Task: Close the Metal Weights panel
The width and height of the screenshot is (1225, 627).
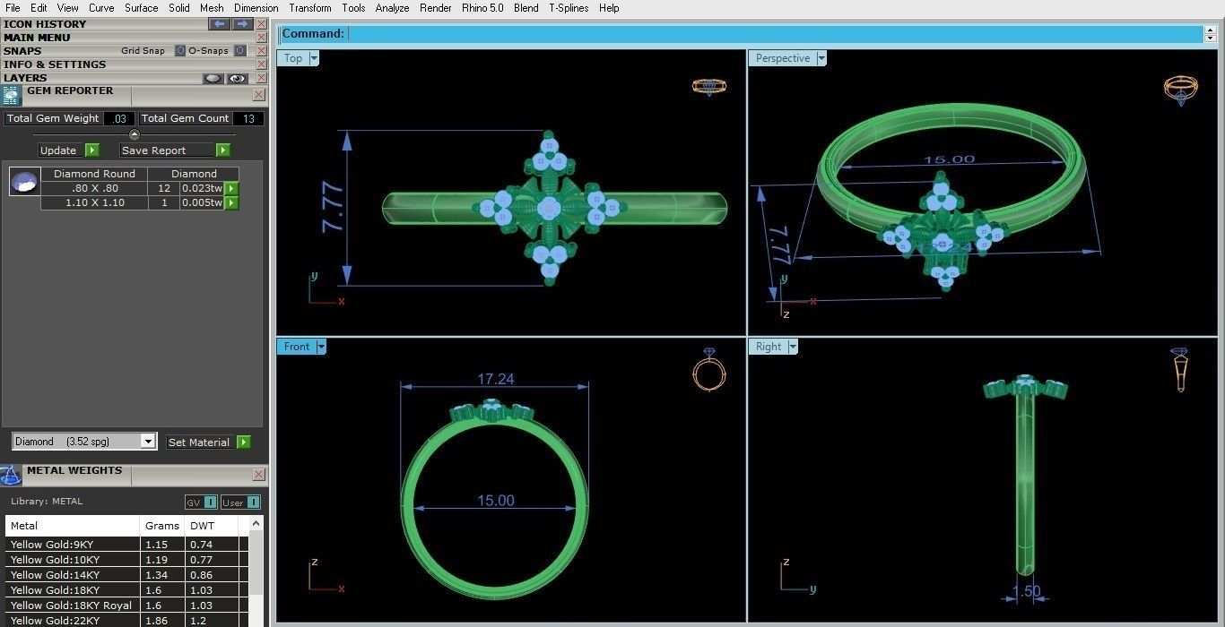Action: coord(258,475)
